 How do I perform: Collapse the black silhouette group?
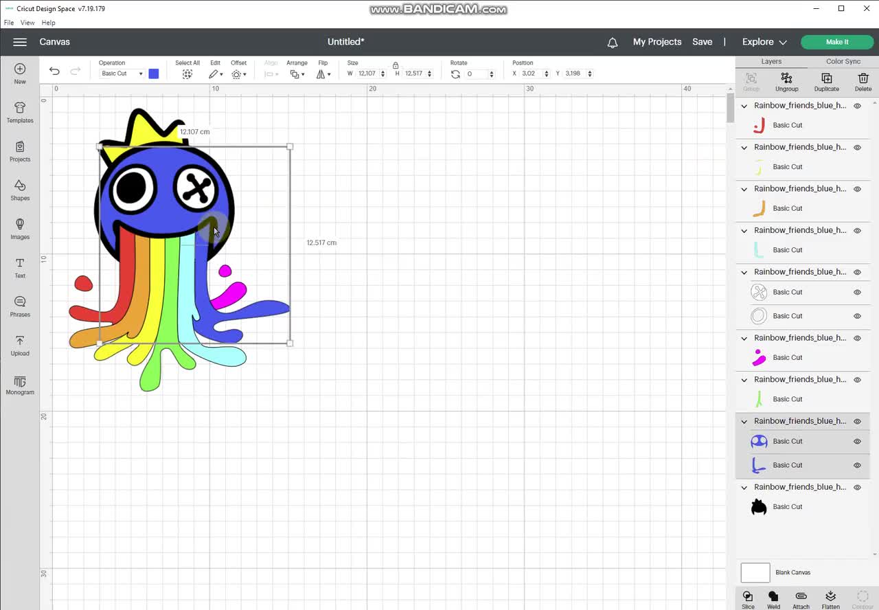[x=744, y=487]
